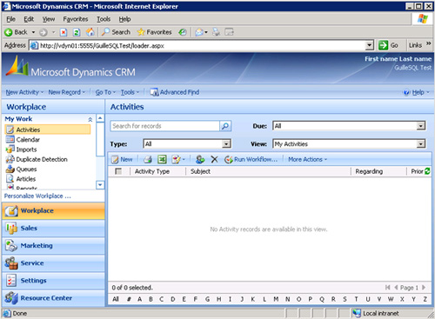The image size is (435, 319).
Task: Click the Delete X icon in Activities toolbar
Action: 214,159
